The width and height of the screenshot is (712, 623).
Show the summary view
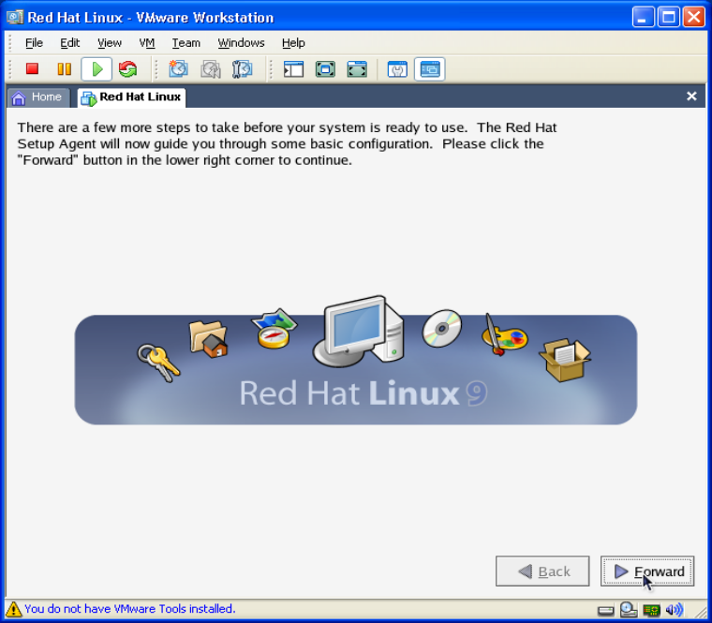tap(397, 68)
